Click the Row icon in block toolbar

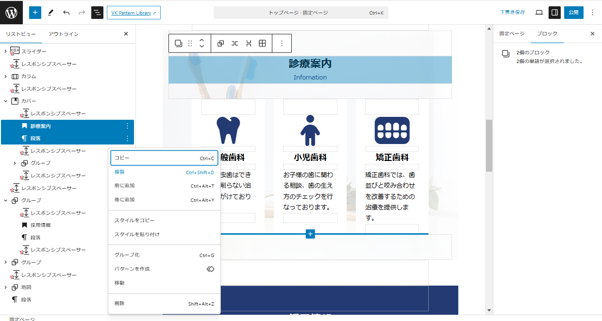point(234,44)
